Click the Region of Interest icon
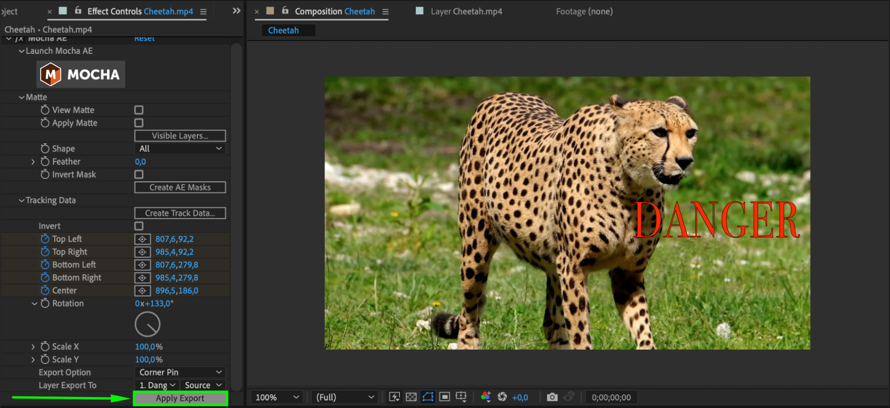This screenshot has height=408, width=890. [x=444, y=397]
